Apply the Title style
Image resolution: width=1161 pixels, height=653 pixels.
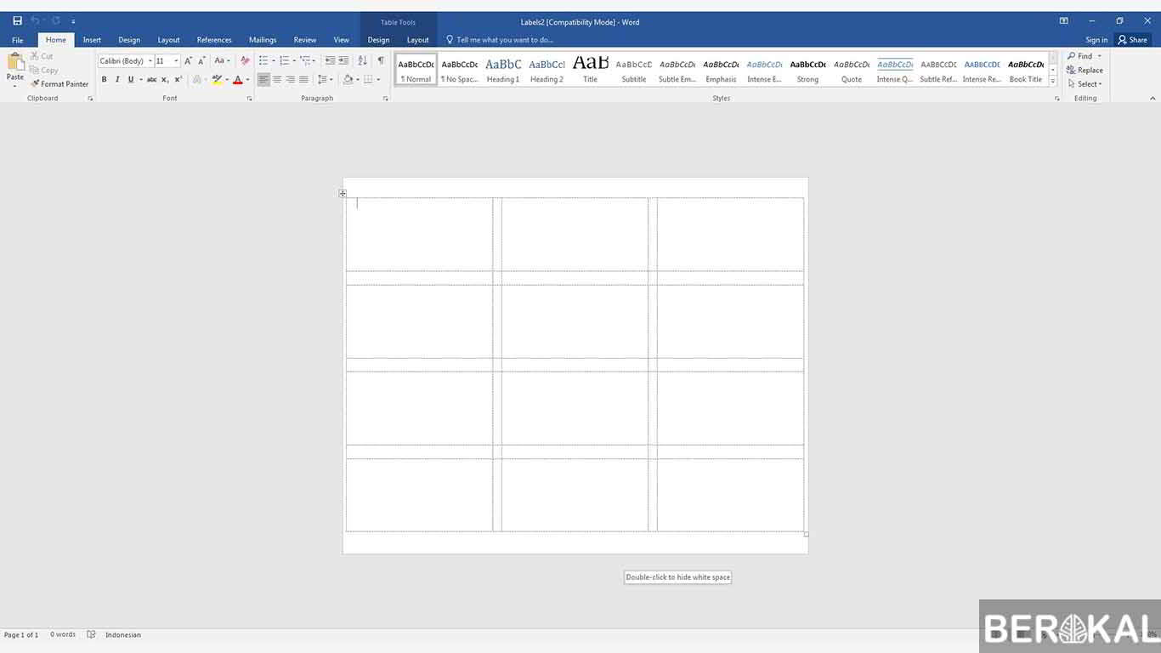590,69
